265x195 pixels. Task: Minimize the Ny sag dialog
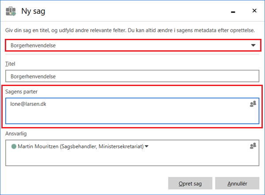(x=233, y=11)
